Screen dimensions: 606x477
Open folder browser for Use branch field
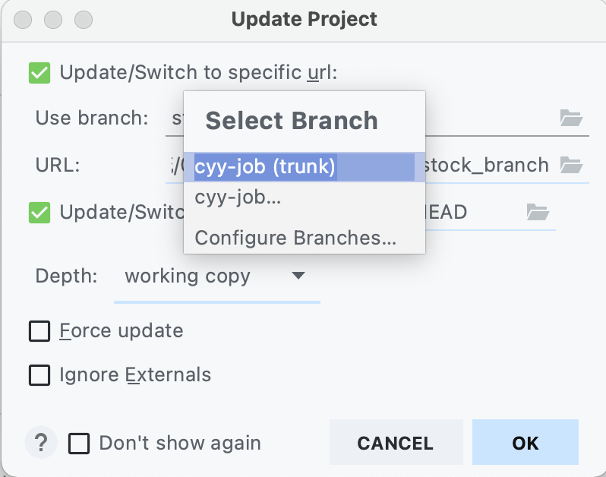tap(571, 118)
